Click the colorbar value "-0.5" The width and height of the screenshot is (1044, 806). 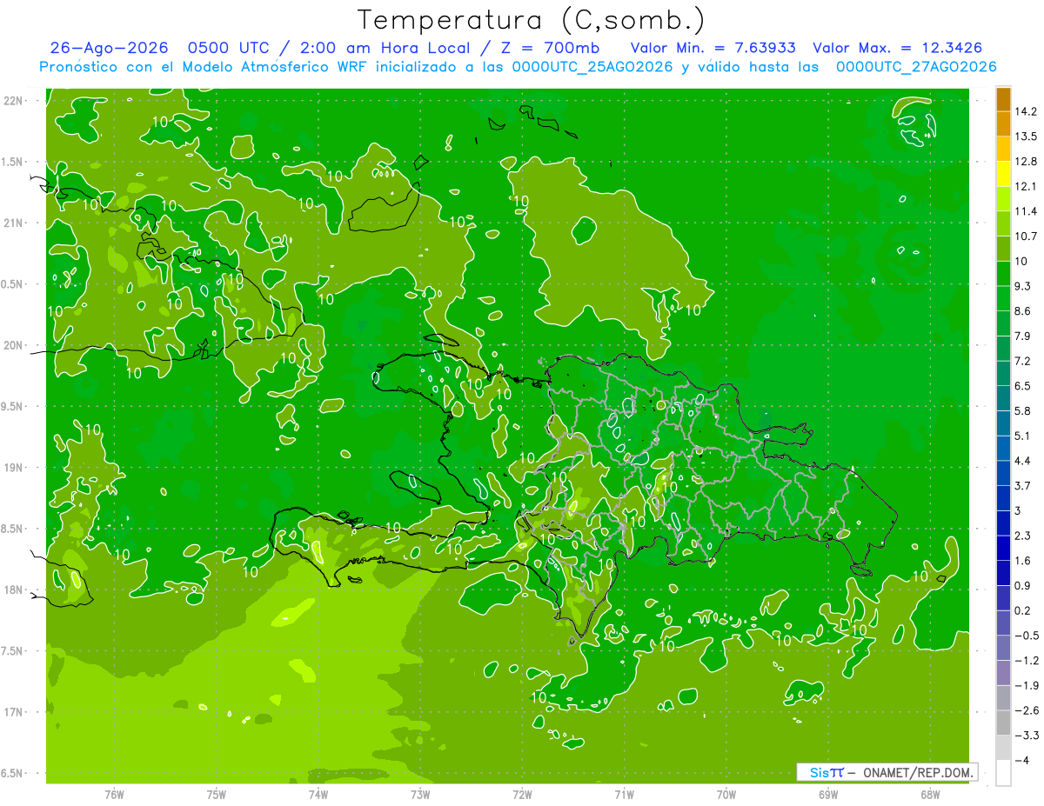point(1027,636)
